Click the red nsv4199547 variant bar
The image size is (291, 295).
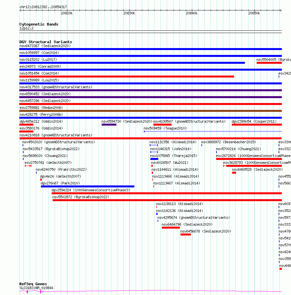[x=163, y=125]
